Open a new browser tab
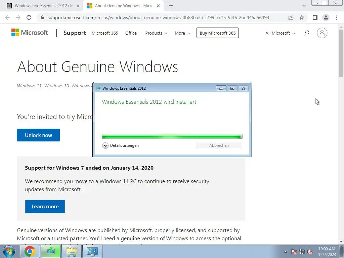 click(x=171, y=6)
